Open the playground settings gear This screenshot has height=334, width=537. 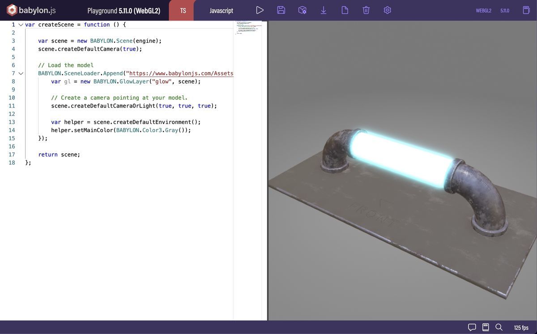(x=387, y=9)
